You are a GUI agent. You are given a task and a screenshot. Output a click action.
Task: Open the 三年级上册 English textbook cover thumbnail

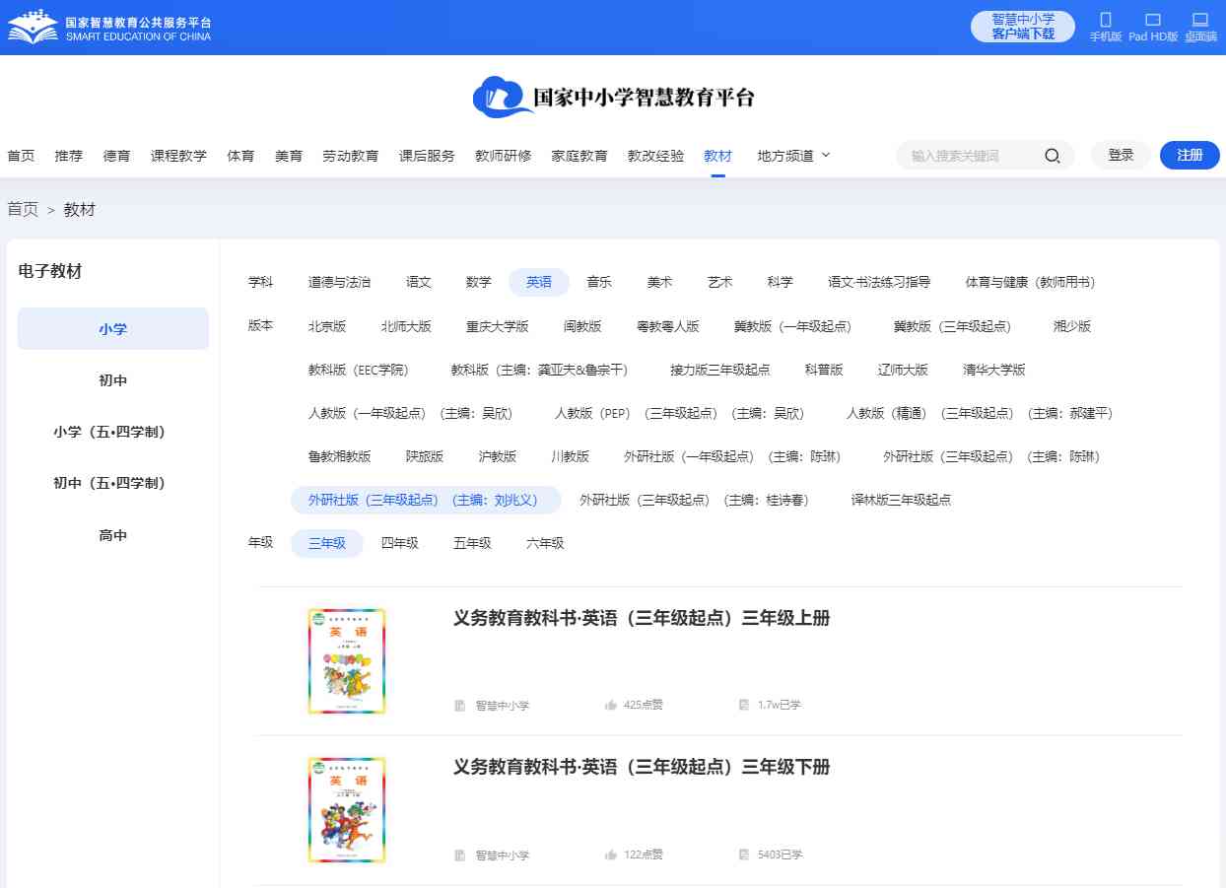(x=347, y=660)
